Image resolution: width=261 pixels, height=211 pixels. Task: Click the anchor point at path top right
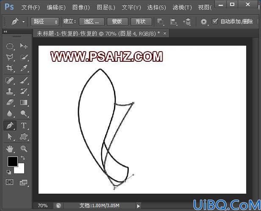(133, 103)
